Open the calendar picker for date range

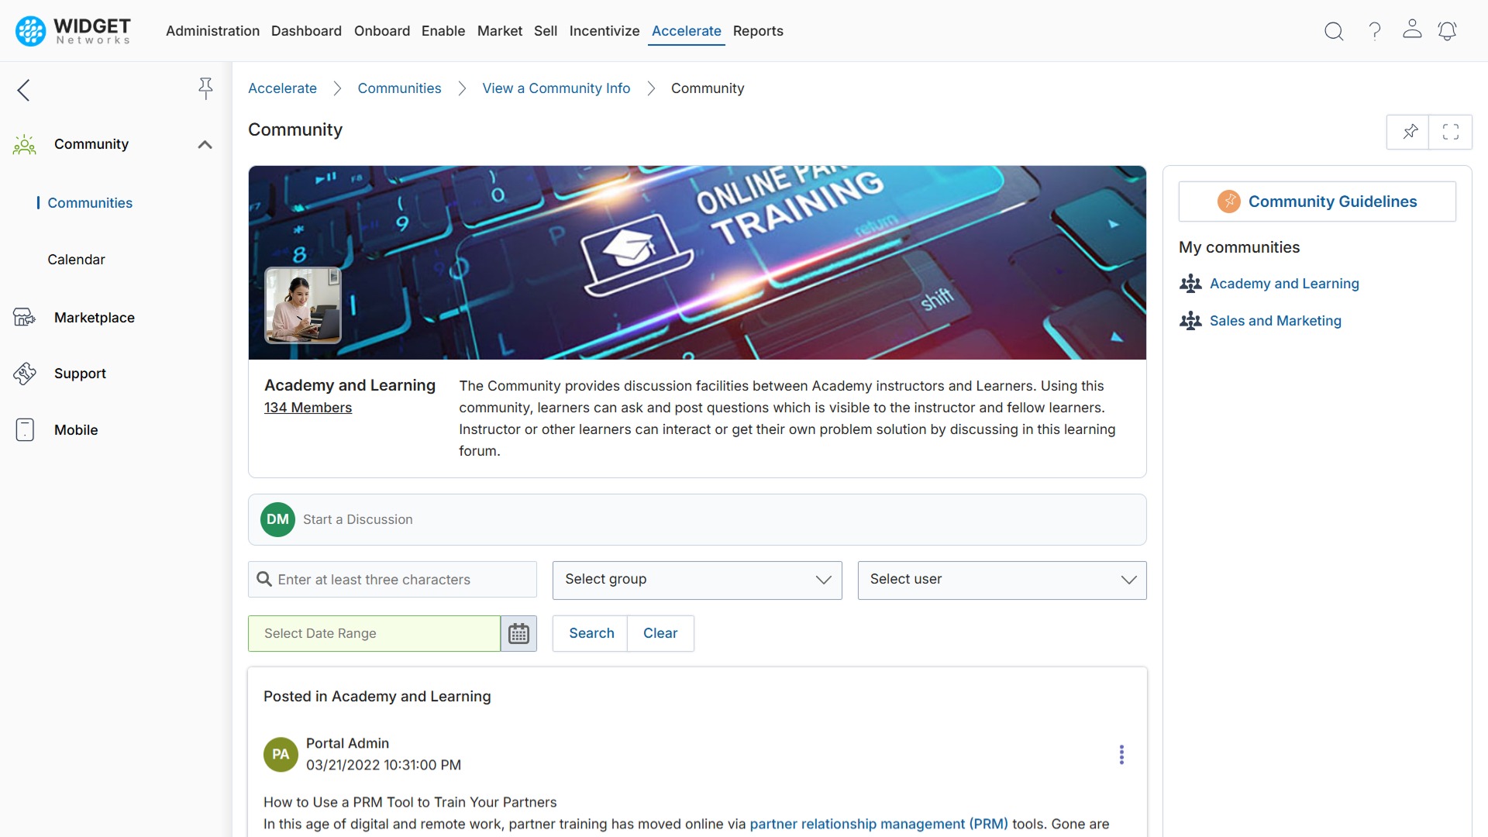pyautogui.click(x=518, y=633)
